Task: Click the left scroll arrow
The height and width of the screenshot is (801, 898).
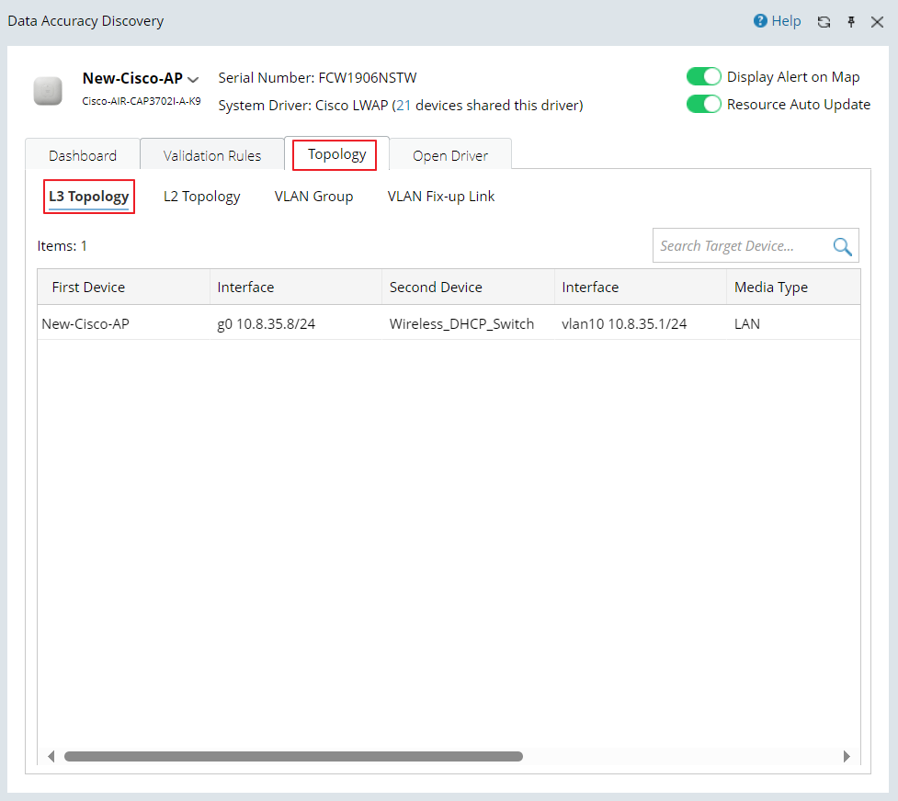Action: 51,756
